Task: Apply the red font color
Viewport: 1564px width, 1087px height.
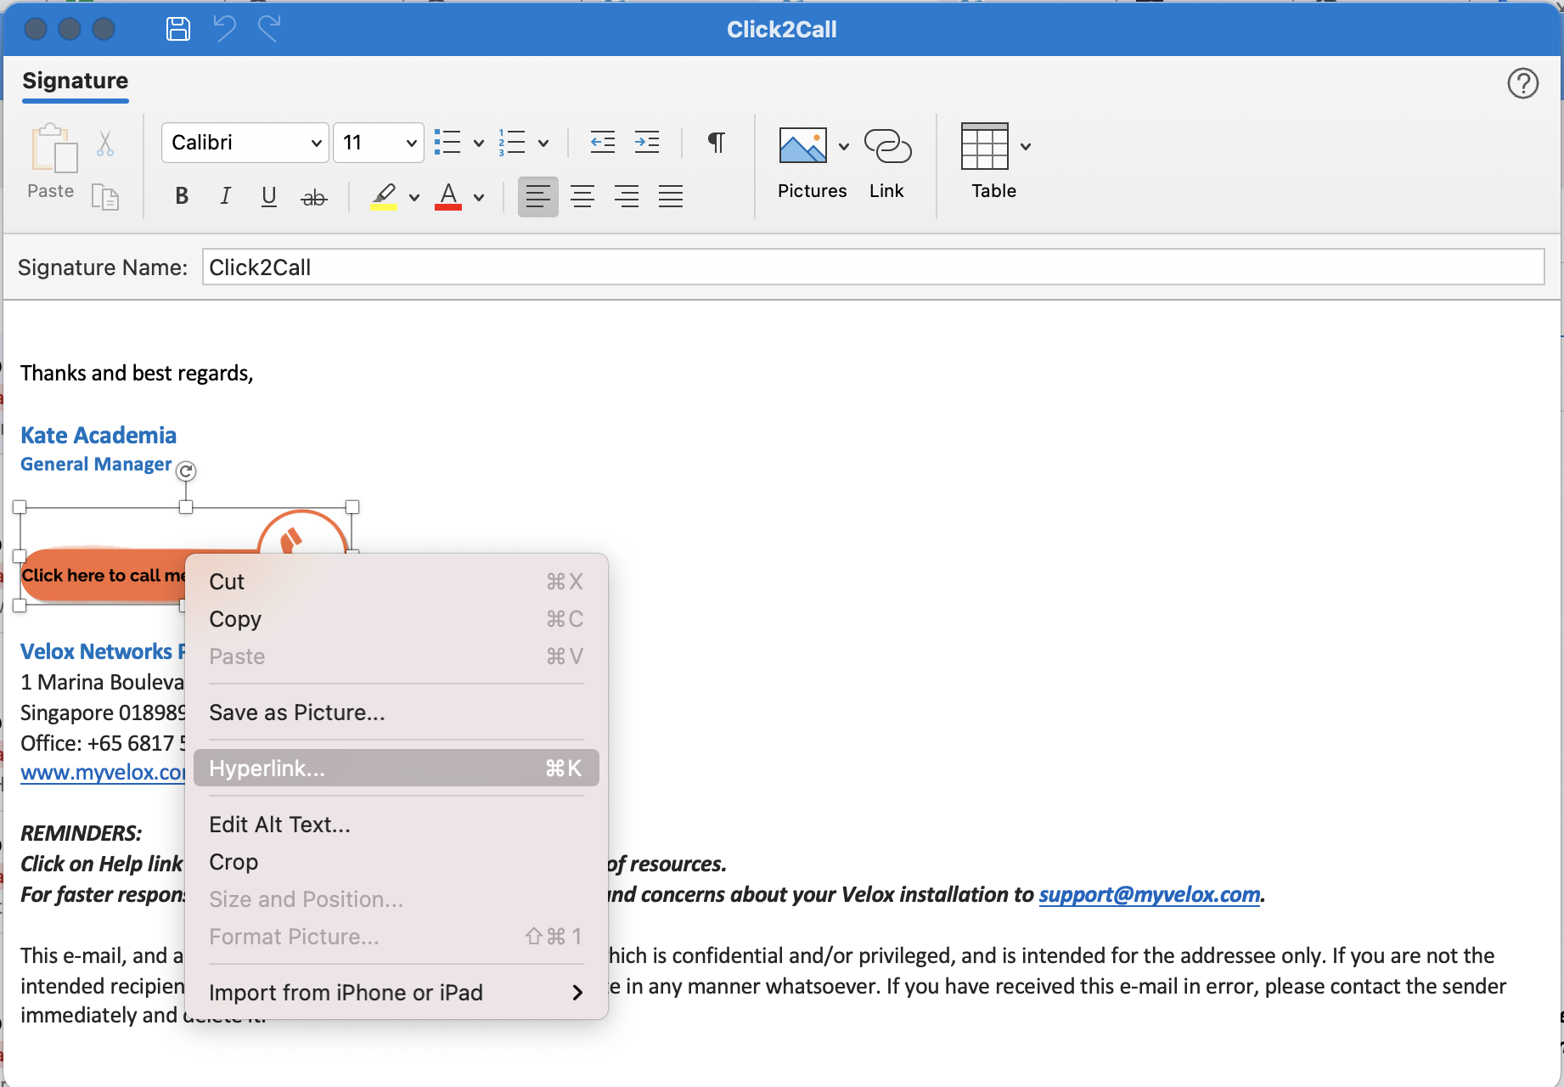Action: tap(448, 197)
